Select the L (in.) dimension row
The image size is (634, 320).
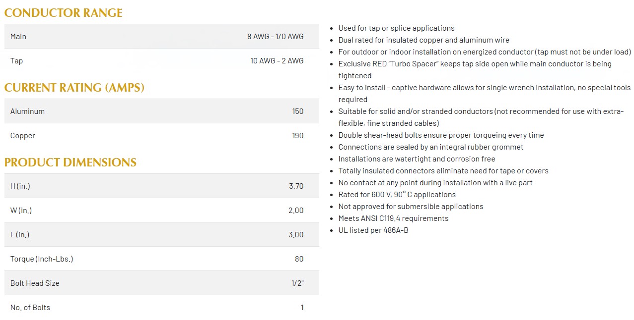(162, 234)
